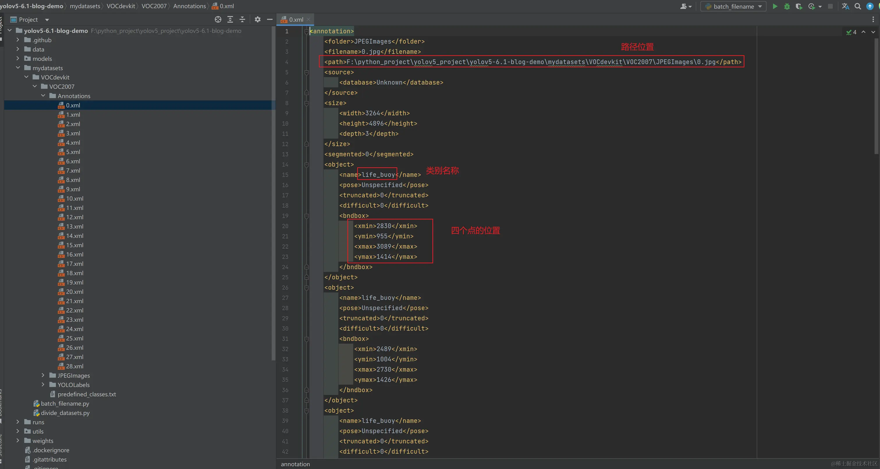Viewport: 880px width, 469px height.
Task: Open editor tabs more options dots
Action: tap(873, 19)
